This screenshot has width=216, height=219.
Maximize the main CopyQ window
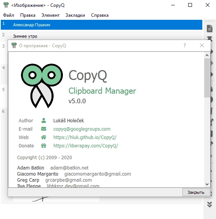click(190, 5)
